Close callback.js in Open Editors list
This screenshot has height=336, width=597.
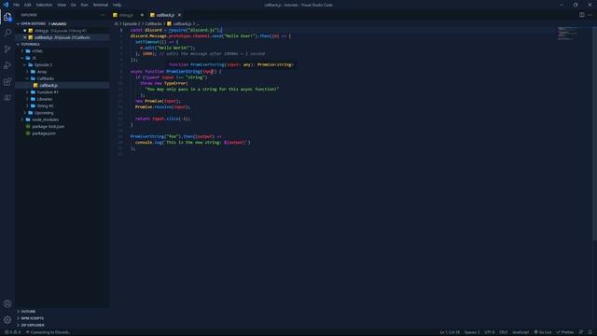(x=25, y=37)
